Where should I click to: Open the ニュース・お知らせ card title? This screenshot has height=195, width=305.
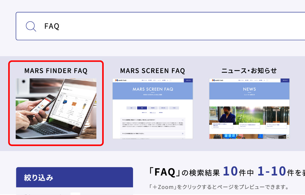click(x=249, y=71)
